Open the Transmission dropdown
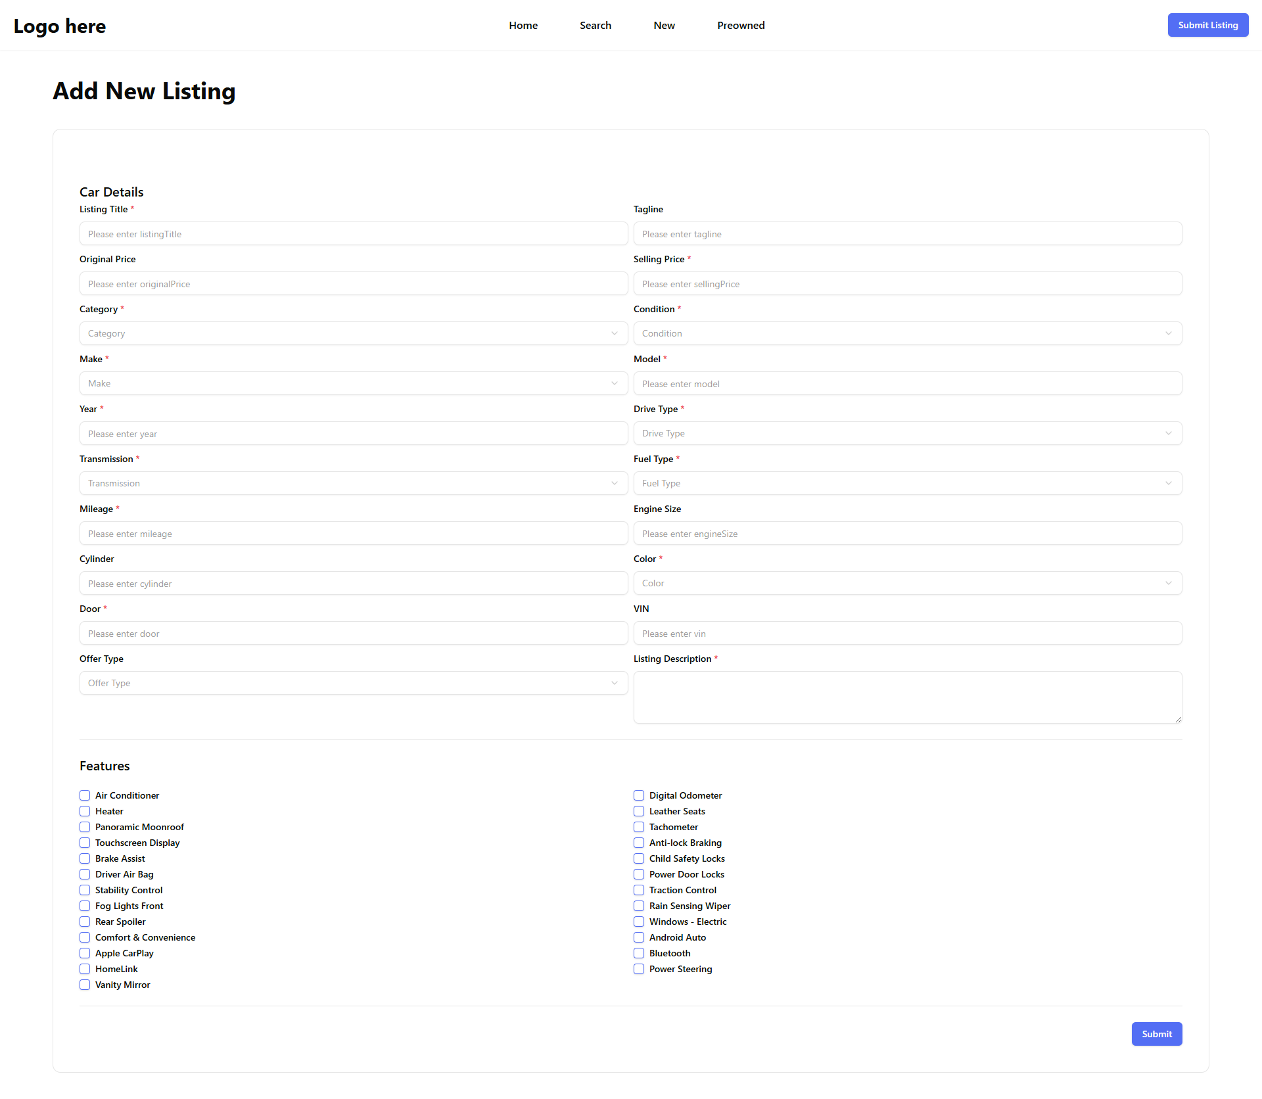The width and height of the screenshot is (1262, 1099). point(353,483)
